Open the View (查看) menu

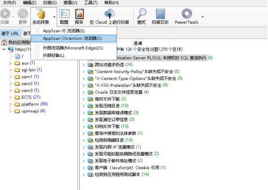pyautogui.click(x=70, y=2)
